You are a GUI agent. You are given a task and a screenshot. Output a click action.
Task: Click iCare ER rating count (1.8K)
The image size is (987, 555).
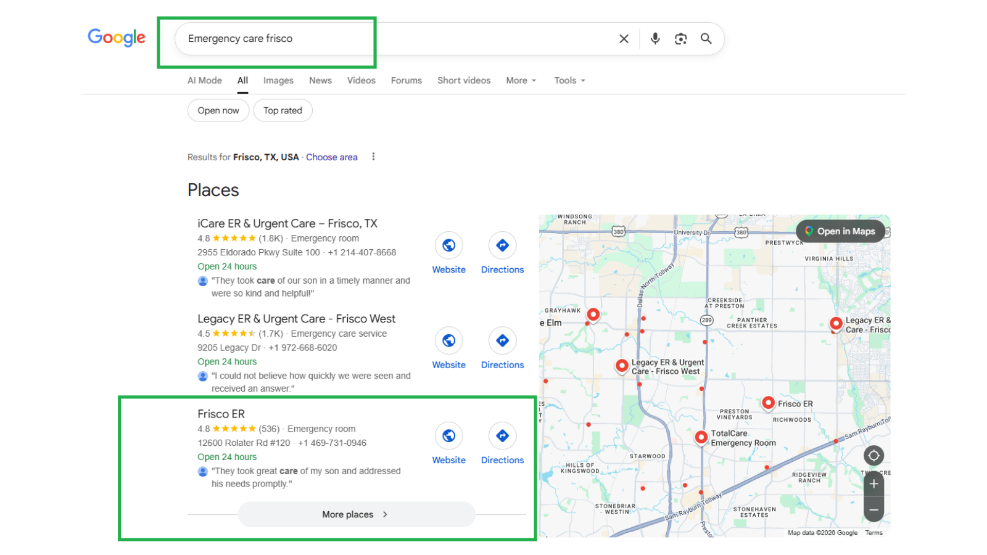[271, 239]
